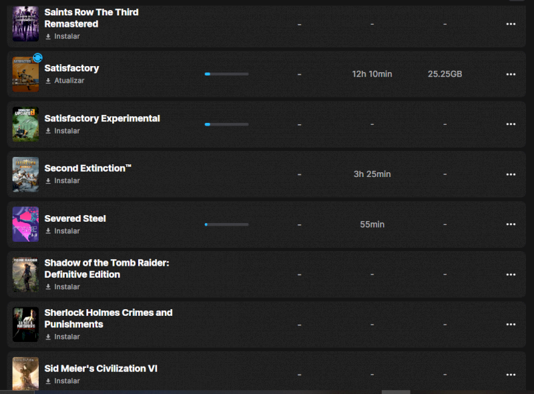Open more options for Civilization VI
The width and height of the screenshot is (534, 394).
511,375
